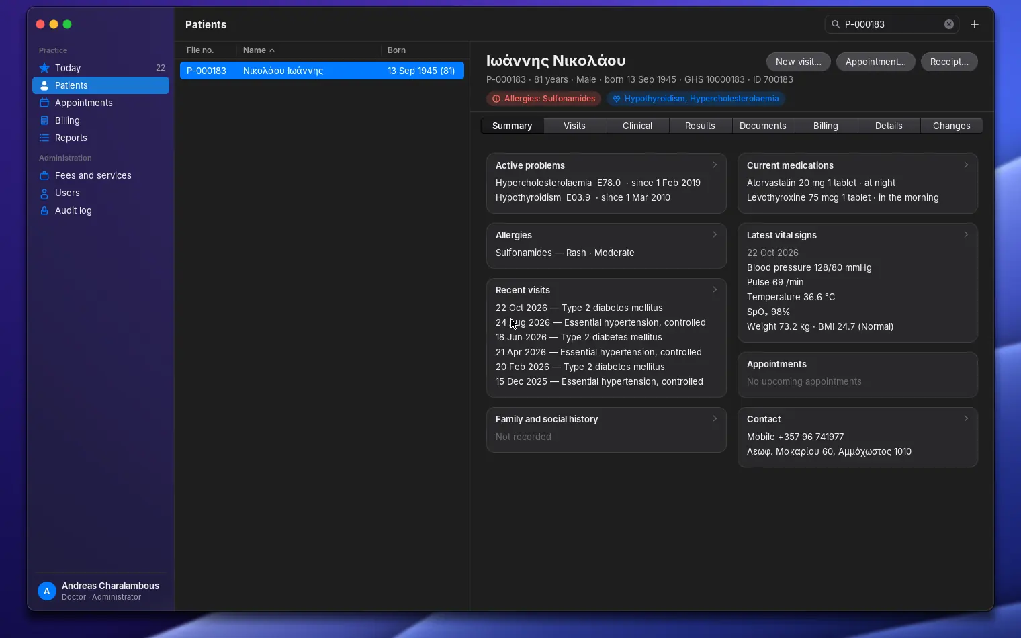Image resolution: width=1021 pixels, height=638 pixels.
Task: Sort the list by the Name column
Action: point(309,50)
